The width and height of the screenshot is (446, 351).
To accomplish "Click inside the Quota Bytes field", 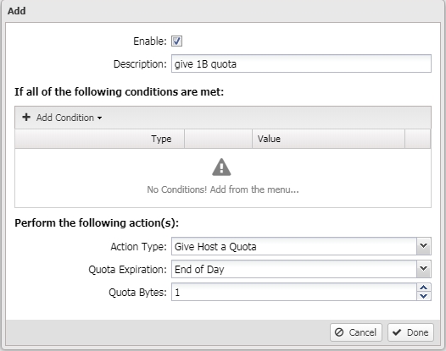I will 294,292.
